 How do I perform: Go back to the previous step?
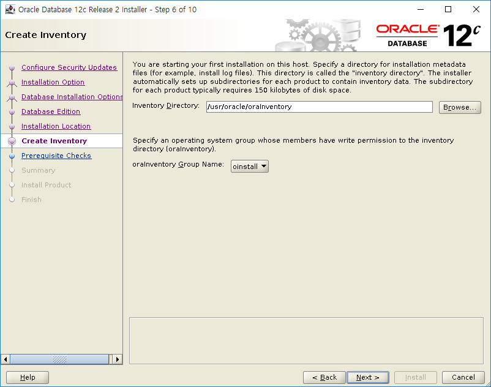click(x=324, y=377)
